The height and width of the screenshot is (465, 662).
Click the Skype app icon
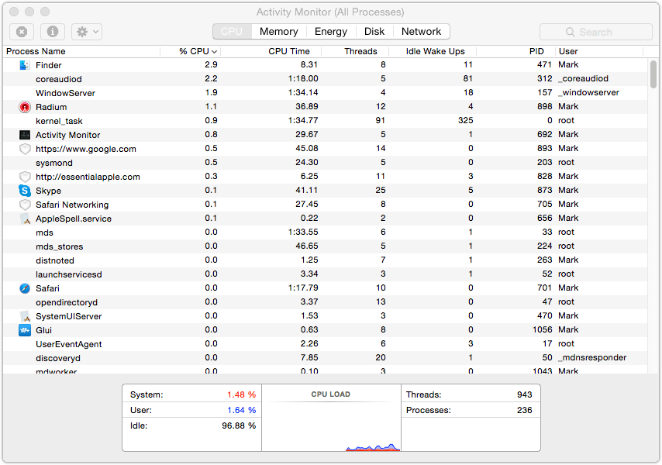[25, 191]
